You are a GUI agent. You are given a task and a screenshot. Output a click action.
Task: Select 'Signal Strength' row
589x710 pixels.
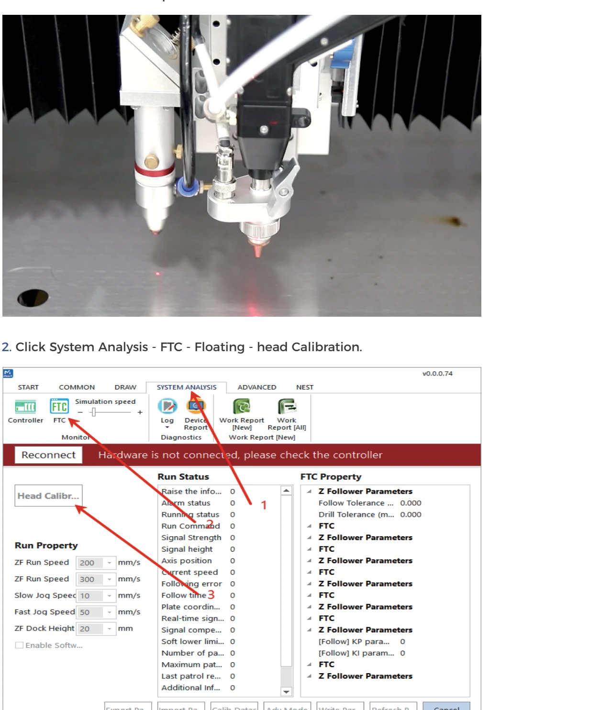(x=219, y=538)
